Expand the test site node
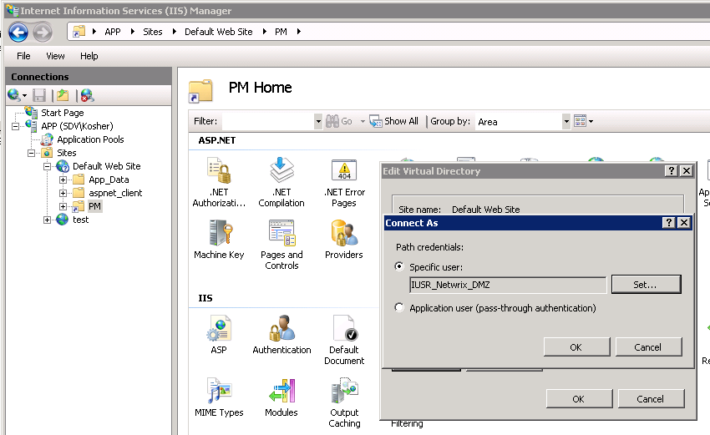Screen dimensions: 710x435 48,220
